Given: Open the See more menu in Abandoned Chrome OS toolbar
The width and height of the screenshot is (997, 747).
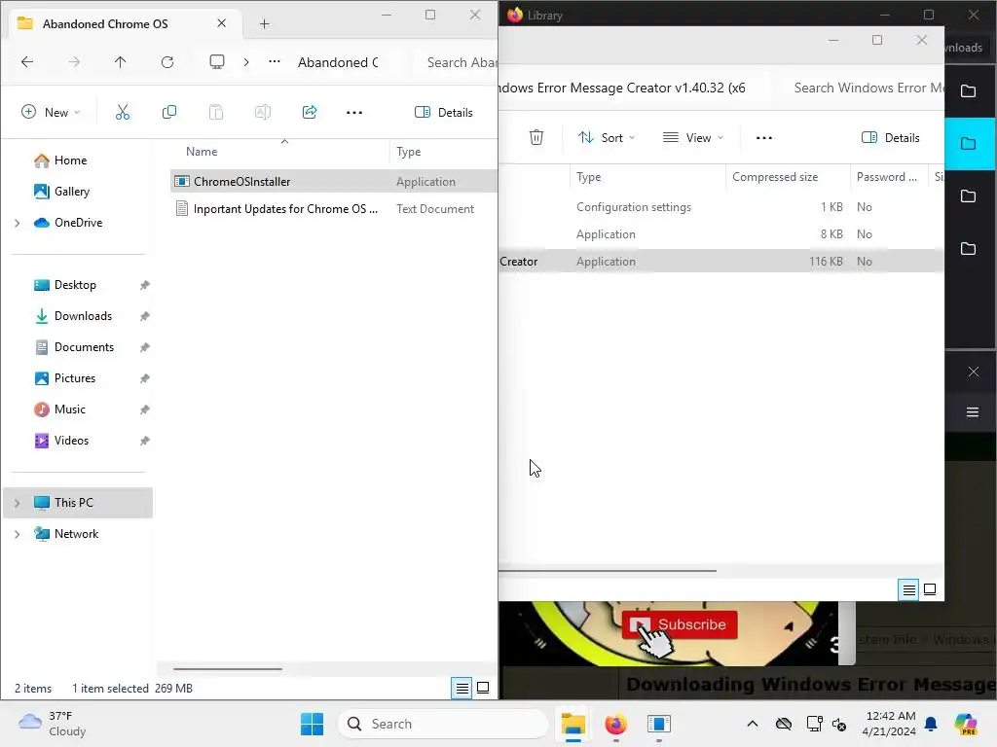Looking at the screenshot, I should tap(354, 113).
